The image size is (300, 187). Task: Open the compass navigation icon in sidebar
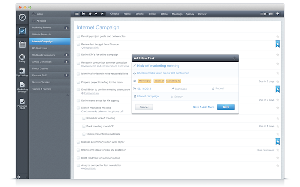point(22,17)
